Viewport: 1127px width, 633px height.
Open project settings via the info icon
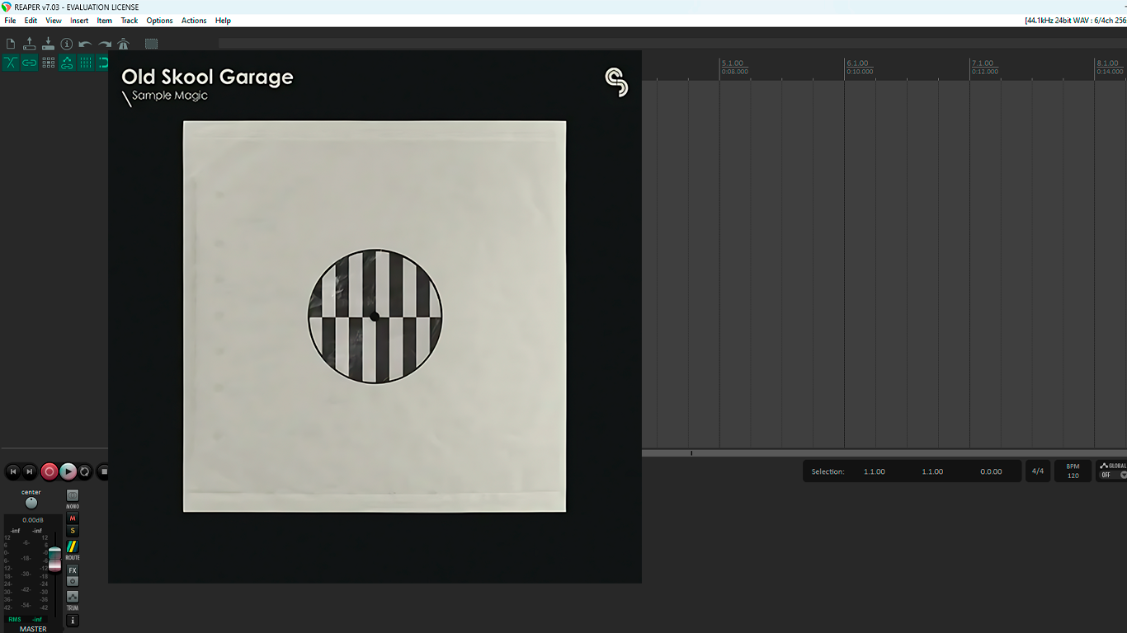67,44
